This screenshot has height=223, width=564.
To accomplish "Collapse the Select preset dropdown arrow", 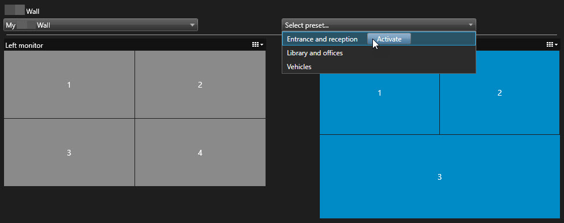I will 470,25.
